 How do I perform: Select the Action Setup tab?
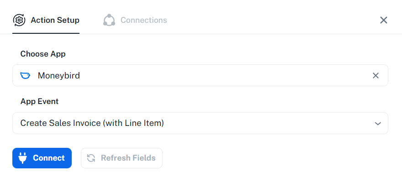pos(55,20)
